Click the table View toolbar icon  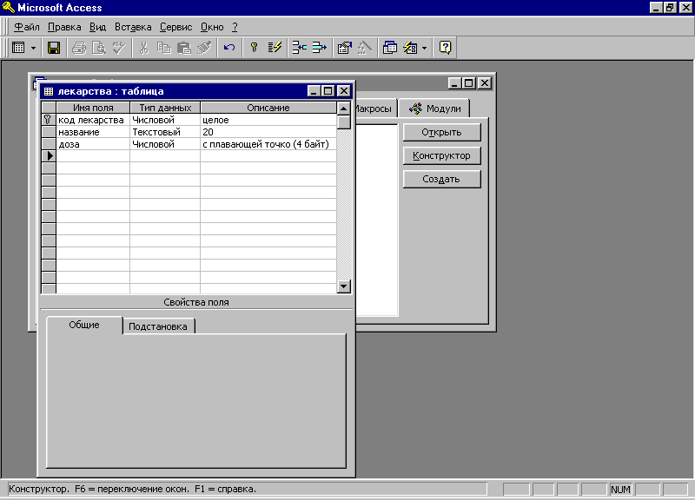18,48
